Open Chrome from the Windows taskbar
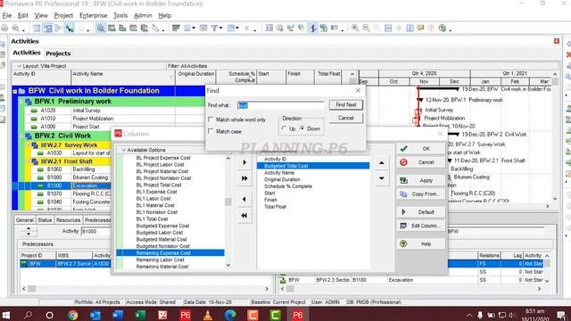This screenshot has height=321, width=571. (x=72, y=315)
